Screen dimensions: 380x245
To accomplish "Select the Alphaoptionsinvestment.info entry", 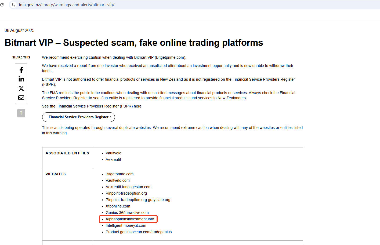I will 130,219.
